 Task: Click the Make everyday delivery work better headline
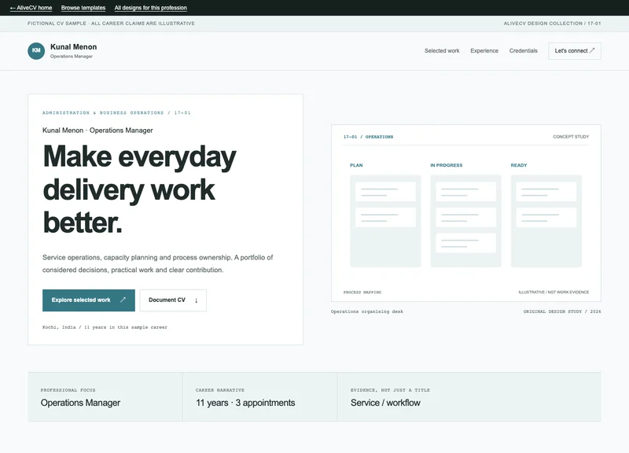[x=140, y=189]
